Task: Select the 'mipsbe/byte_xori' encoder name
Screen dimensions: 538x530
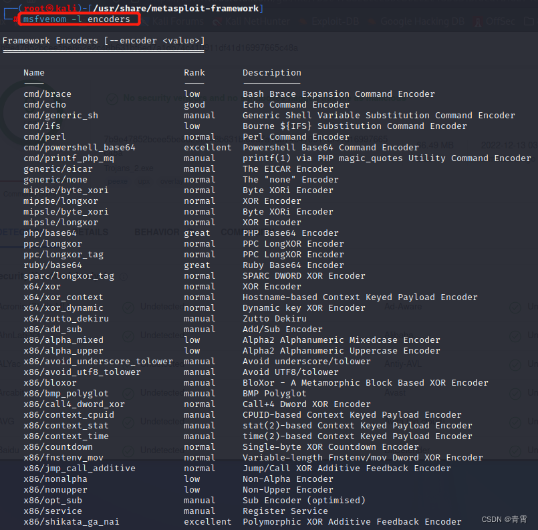Action: pyautogui.click(x=66, y=190)
